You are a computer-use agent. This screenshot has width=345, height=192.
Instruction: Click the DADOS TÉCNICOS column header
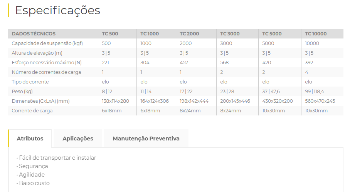pos(34,34)
